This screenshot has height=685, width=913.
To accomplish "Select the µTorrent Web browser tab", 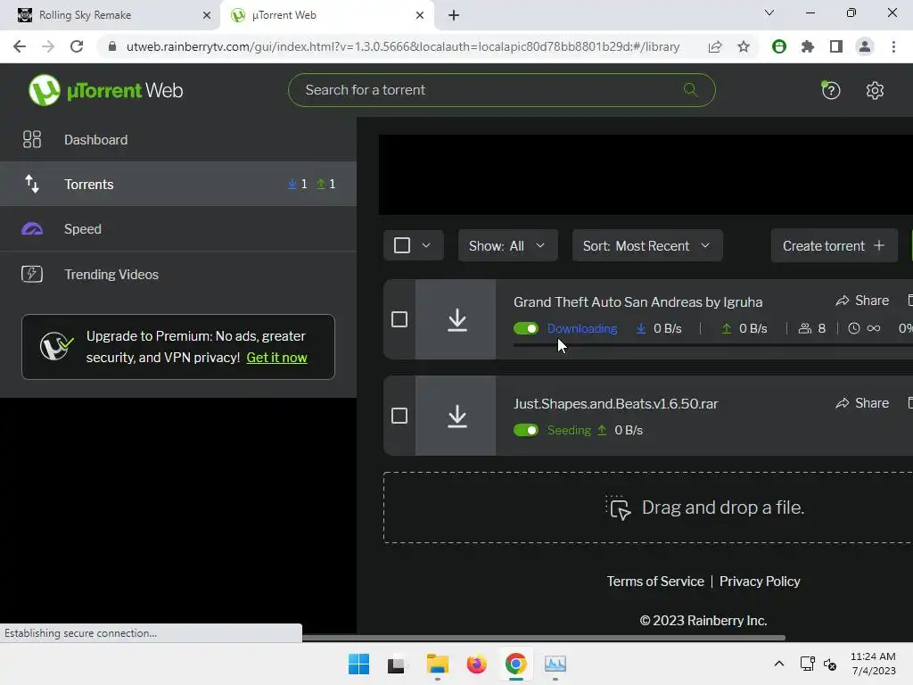I will [x=327, y=15].
